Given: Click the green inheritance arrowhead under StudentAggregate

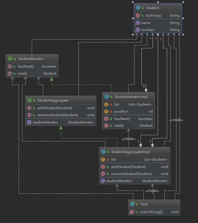Looking at the screenshot, I should [61, 128].
